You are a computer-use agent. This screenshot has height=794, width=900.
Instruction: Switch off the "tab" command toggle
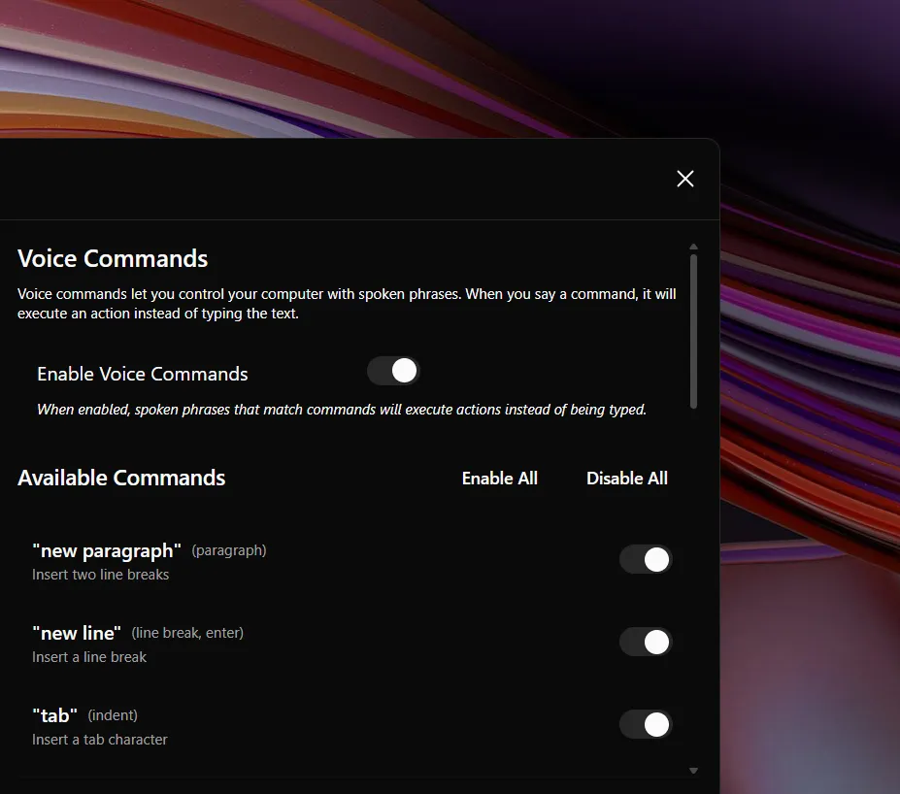coord(646,724)
